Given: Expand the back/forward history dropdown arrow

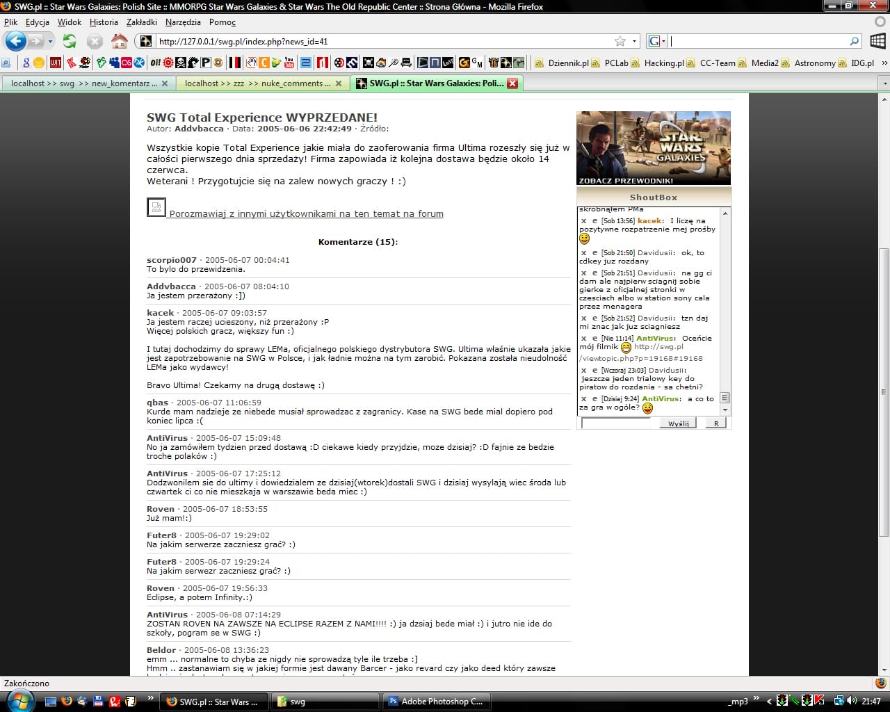Looking at the screenshot, I should (x=50, y=42).
